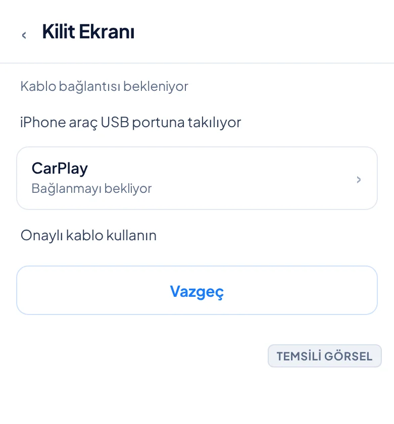394x424 pixels.
Task: Click the word bekleniyor in the gray subtitle
Action: point(156,87)
